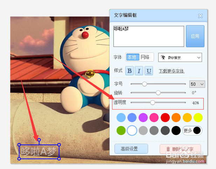This screenshot has height=169, width=216.
Task: Pick the purple color swatch
Action: (x=143, y=118)
